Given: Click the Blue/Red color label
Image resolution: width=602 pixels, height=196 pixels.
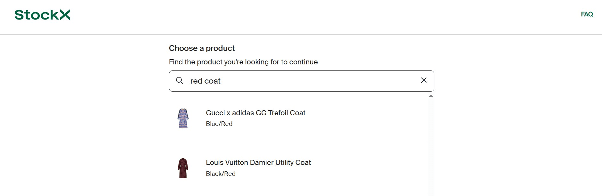Looking at the screenshot, I should pyautogui.click(x=219, y=124).
